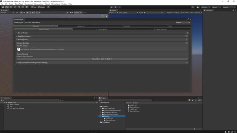Open the GameObject menu
Image resolution: width=237 pixels, height=133 pixels.
[x=19, y=4]
